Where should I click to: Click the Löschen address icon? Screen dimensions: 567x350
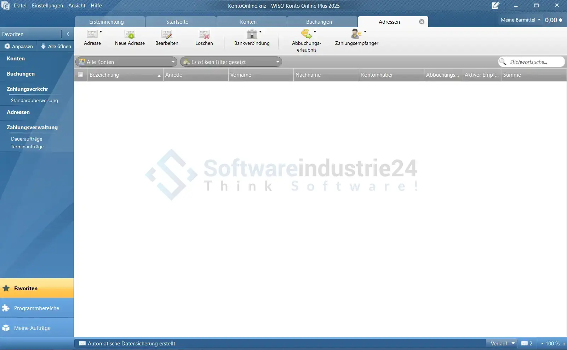[x=204, y=35]
